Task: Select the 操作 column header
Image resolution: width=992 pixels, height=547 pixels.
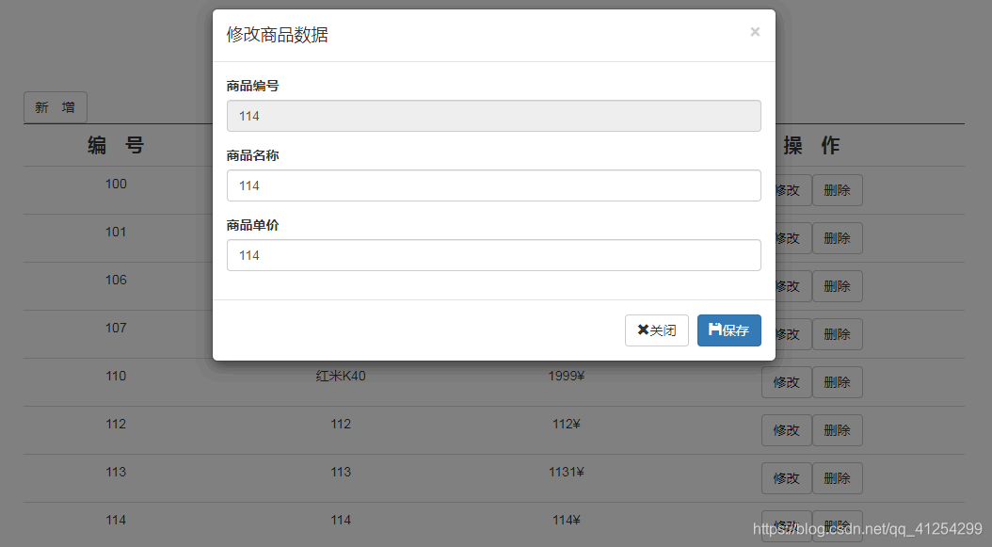Action: coord(811,146)
